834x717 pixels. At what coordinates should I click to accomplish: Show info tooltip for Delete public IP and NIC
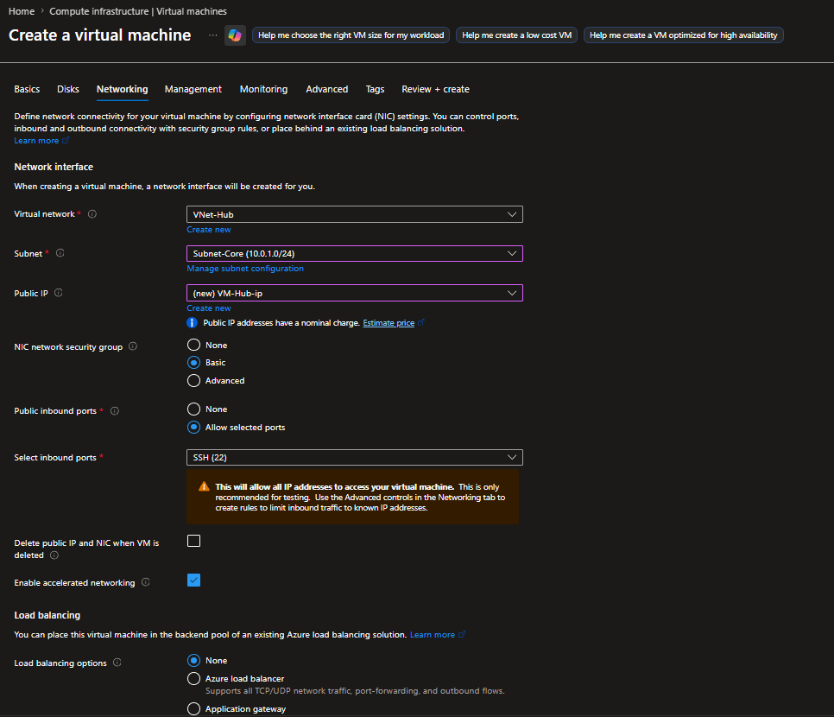click(x=54, y=555)
